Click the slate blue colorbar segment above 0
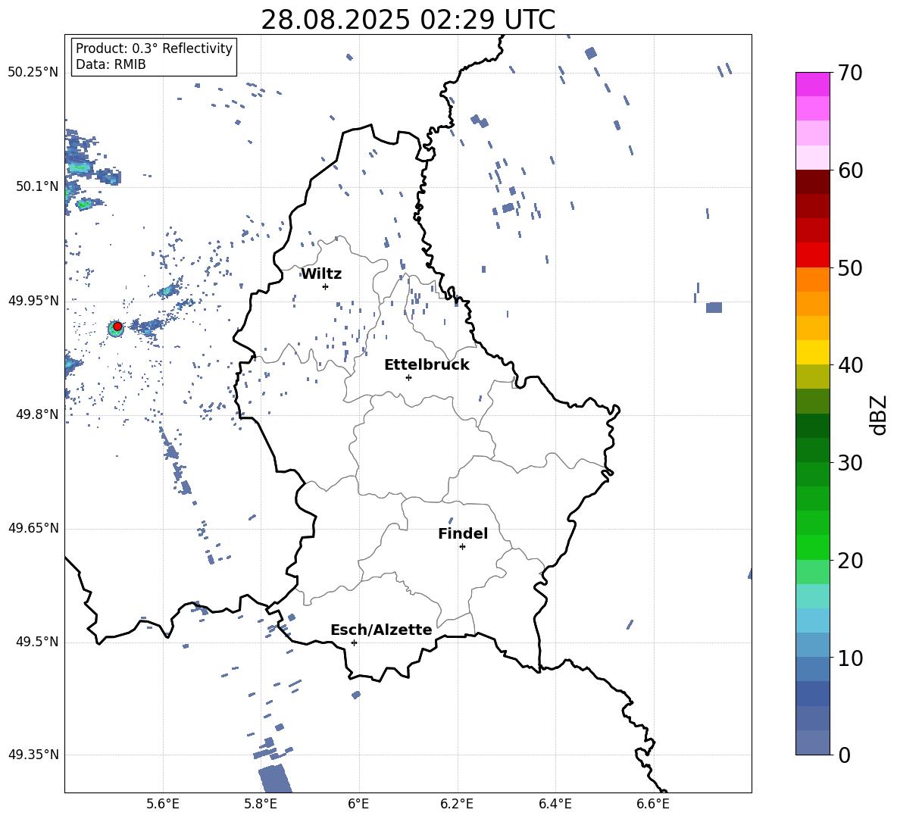Viewport: 897px width, 819px height. point(812,742)
